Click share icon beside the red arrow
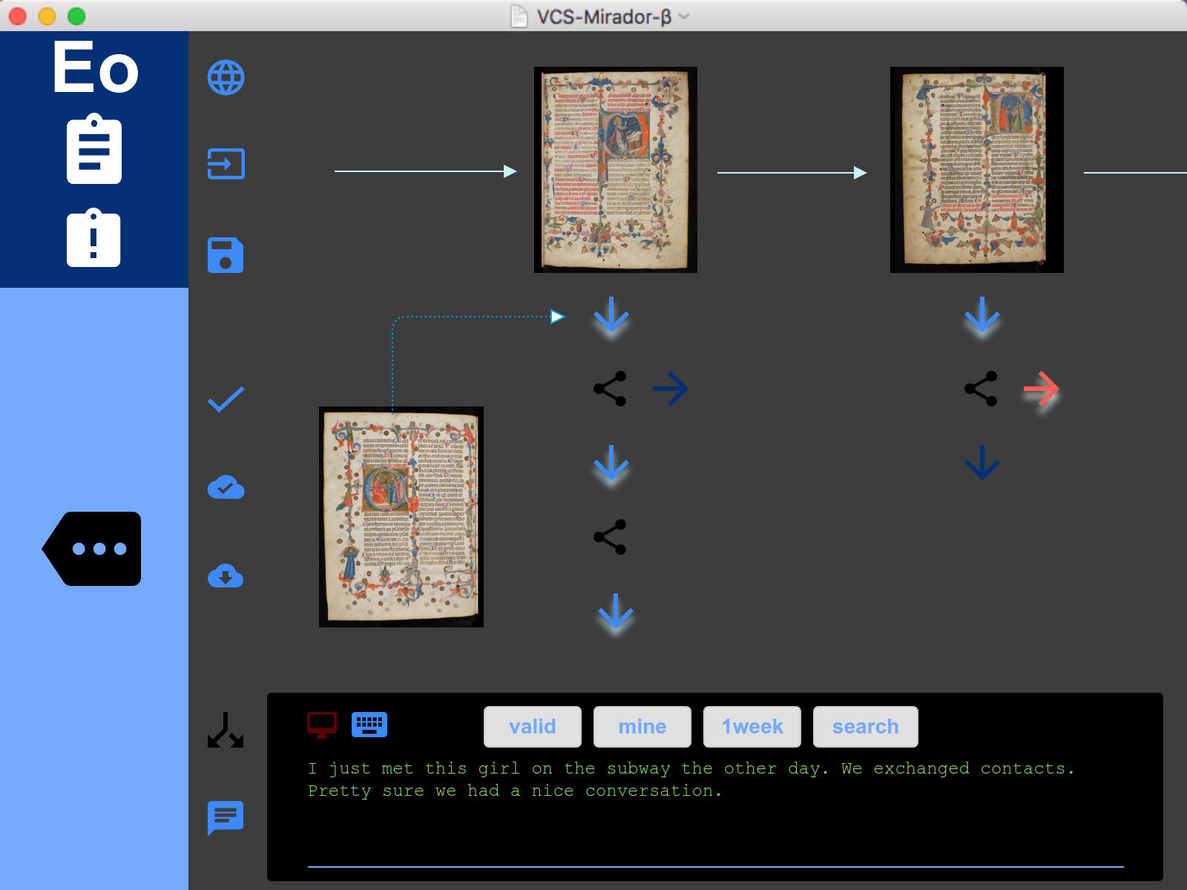 tap(982, 389)
